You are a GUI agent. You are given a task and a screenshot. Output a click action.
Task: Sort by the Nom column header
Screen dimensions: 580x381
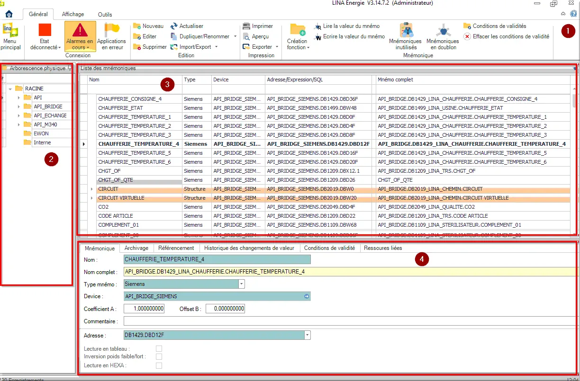pos(135,80)
